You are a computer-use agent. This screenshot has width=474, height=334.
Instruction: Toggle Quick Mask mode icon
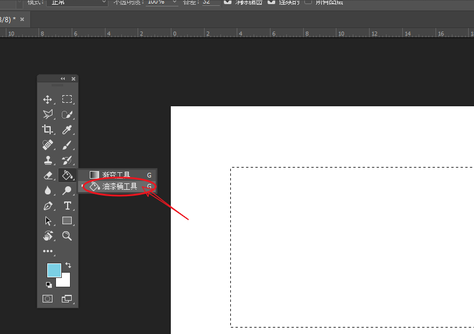48,298
